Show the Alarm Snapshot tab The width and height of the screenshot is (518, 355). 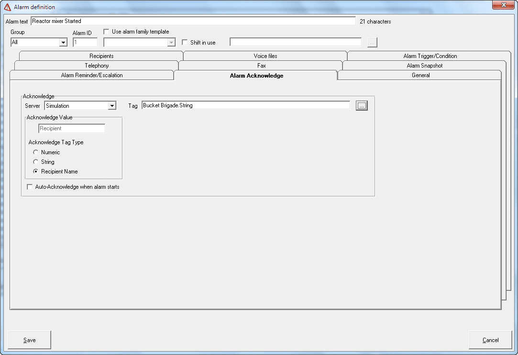click(x=425, y=66)
